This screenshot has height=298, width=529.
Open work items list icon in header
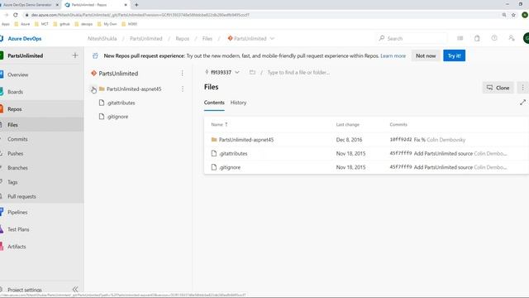point(460,38)
